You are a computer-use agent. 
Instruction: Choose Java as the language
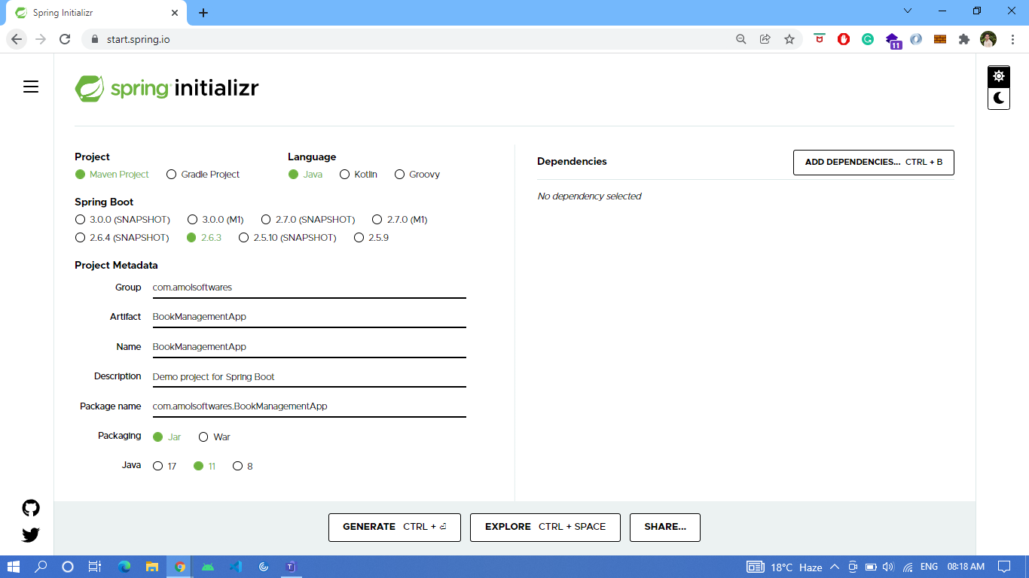(x=305, y=175)
